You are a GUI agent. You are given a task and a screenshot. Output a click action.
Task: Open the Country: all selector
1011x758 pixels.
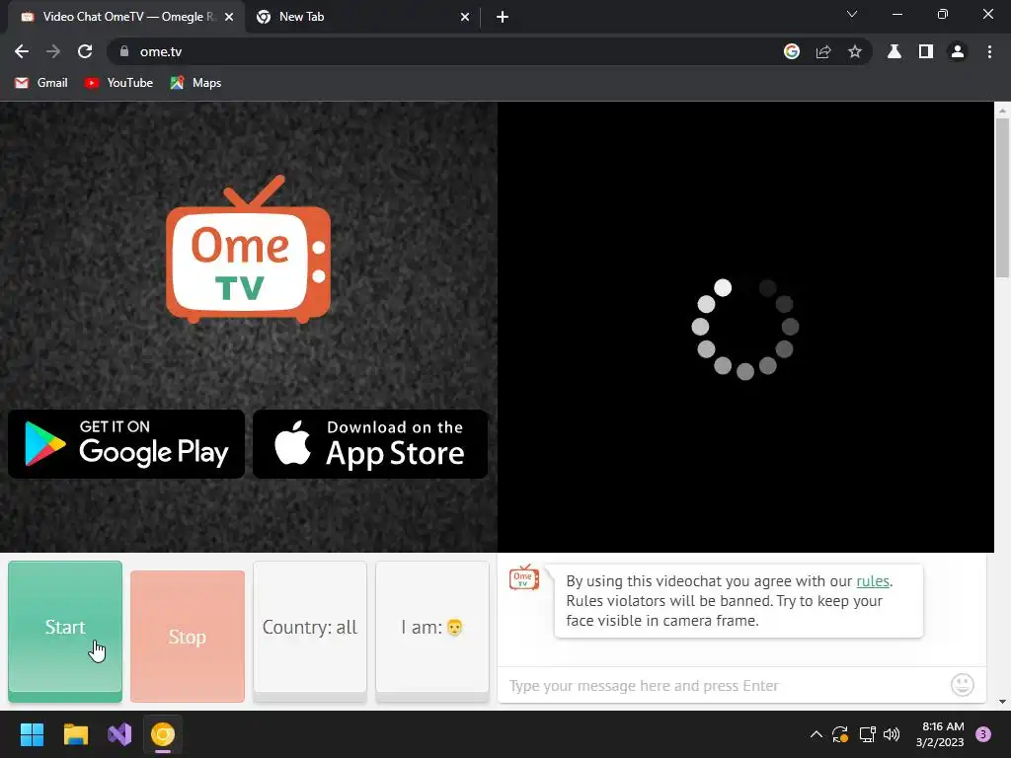coord(310,631)
